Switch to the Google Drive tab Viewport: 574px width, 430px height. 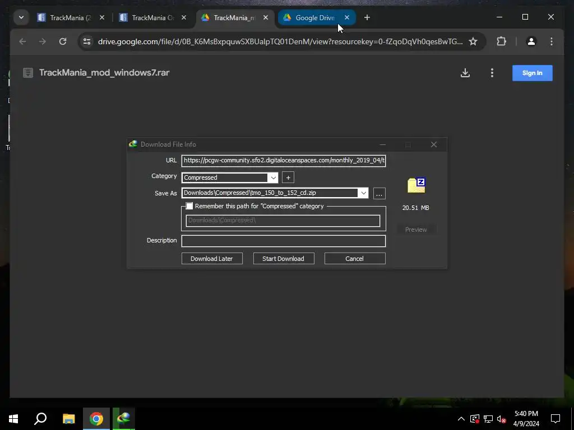[x=315, y=17]
